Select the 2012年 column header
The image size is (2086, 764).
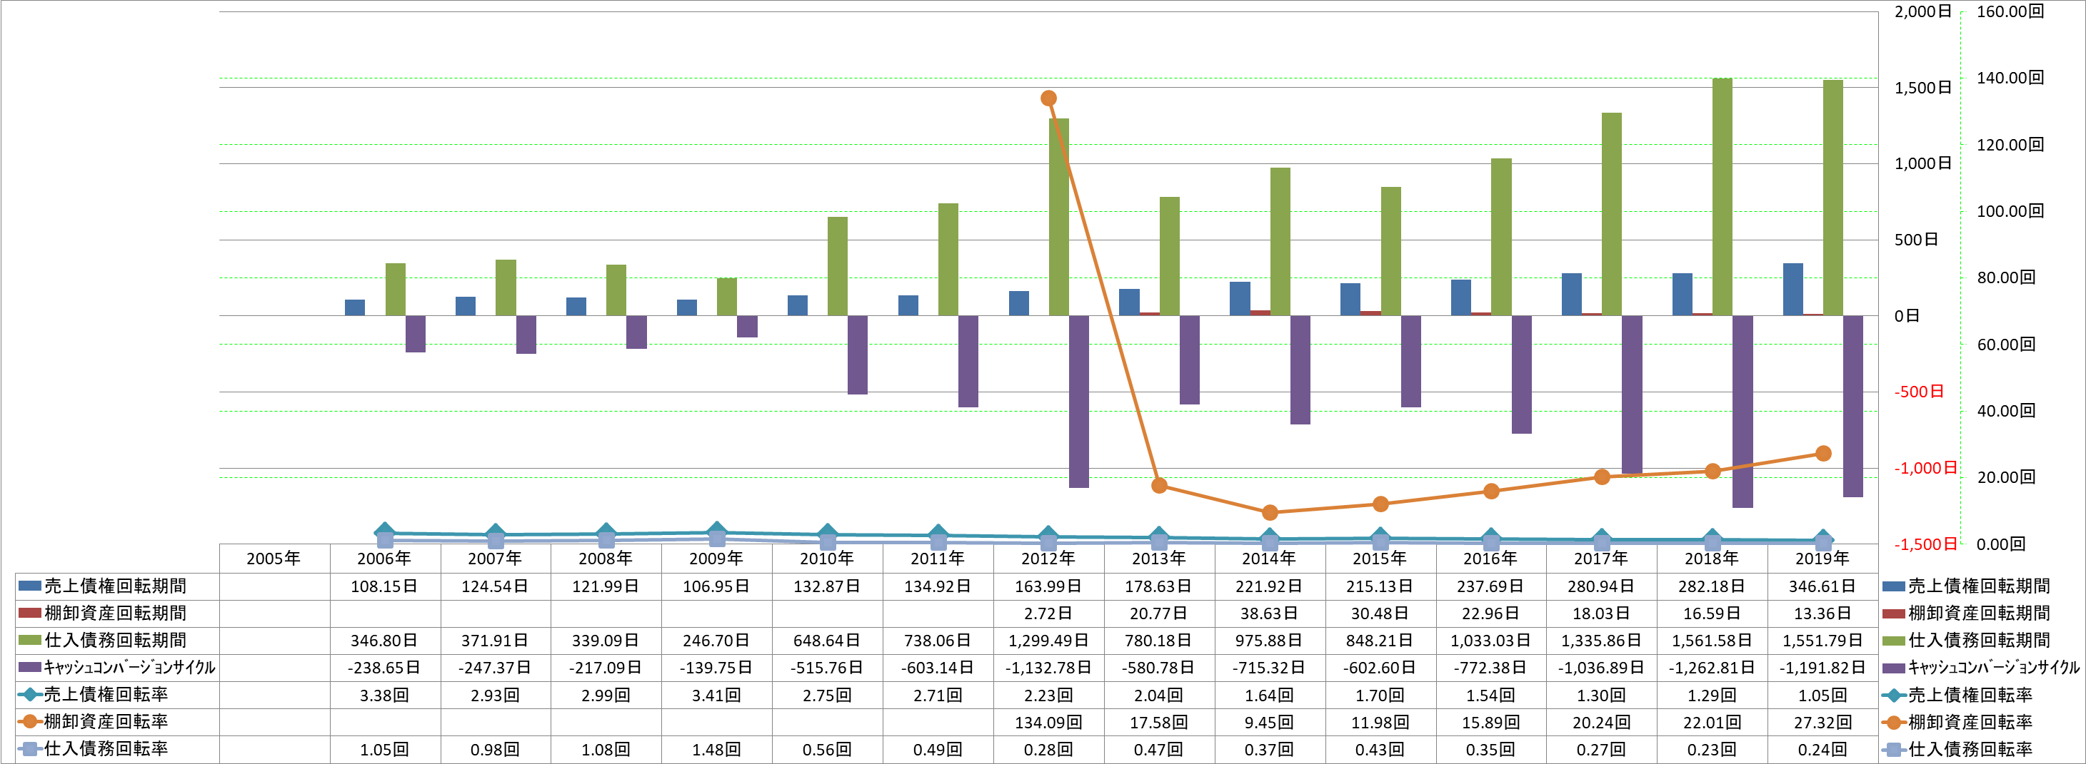(x=1048, y=559)
